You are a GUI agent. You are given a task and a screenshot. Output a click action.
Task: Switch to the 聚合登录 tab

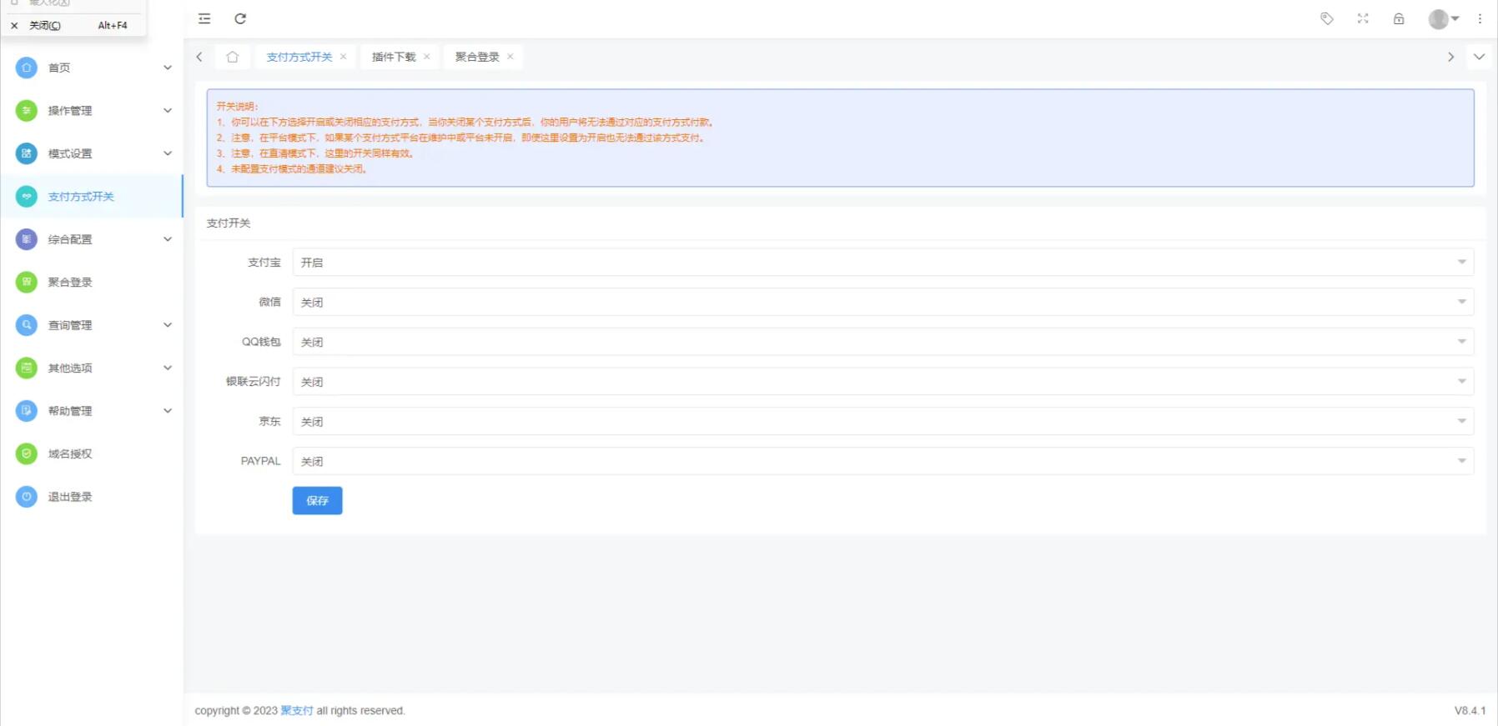[x=477, y=57]
